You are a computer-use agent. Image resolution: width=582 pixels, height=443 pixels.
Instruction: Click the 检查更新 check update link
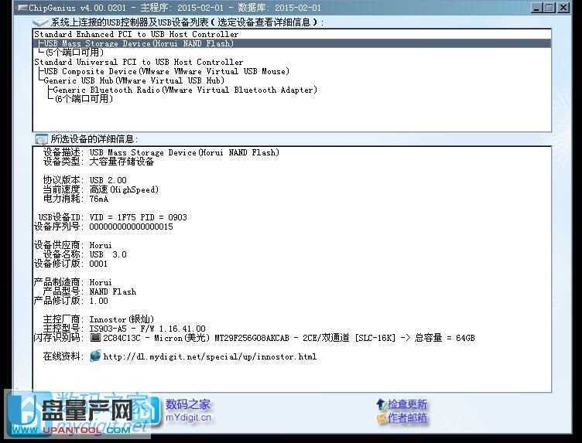tap(407, 404)
